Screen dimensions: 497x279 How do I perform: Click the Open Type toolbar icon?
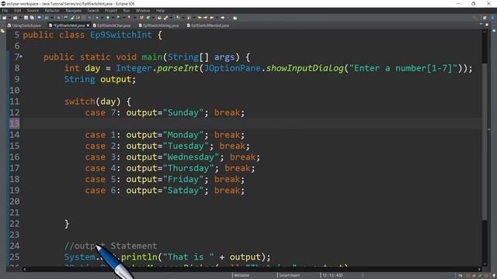[159, 18]
